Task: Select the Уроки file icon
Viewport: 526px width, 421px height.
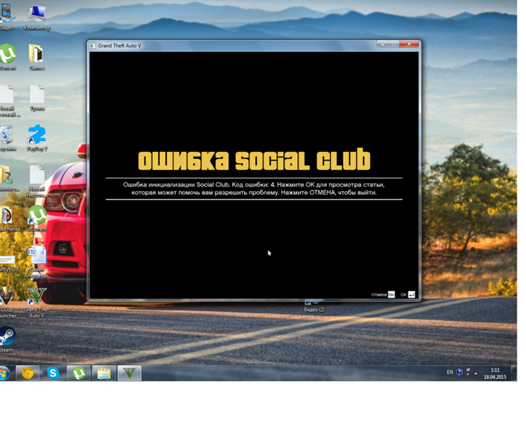Action: coord(37,98)
